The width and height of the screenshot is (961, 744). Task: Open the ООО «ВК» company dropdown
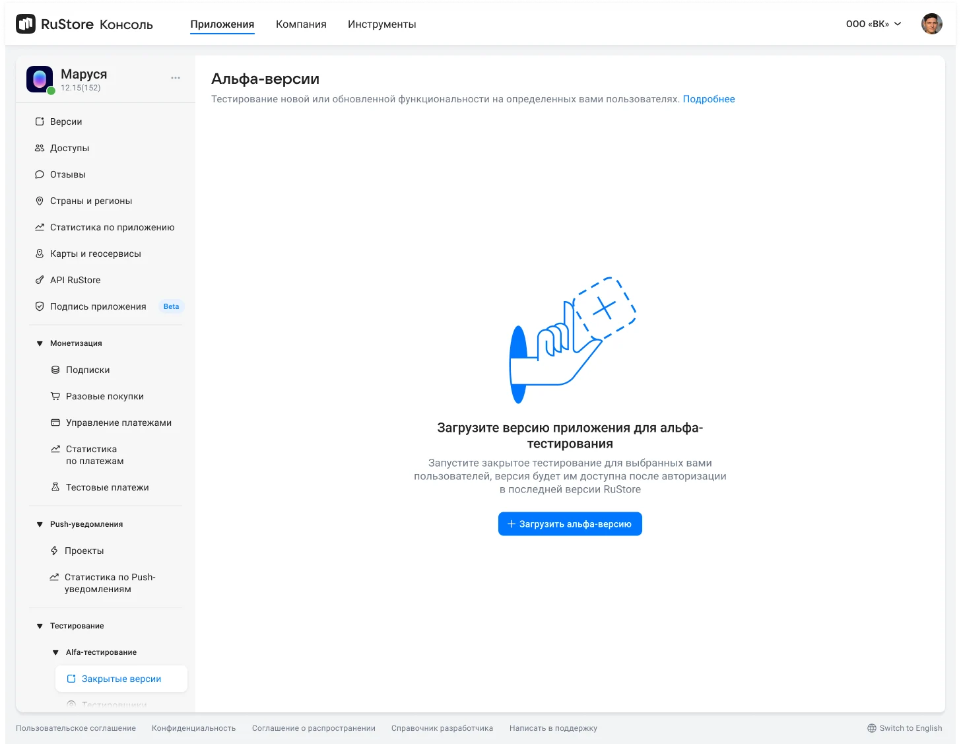873,24
